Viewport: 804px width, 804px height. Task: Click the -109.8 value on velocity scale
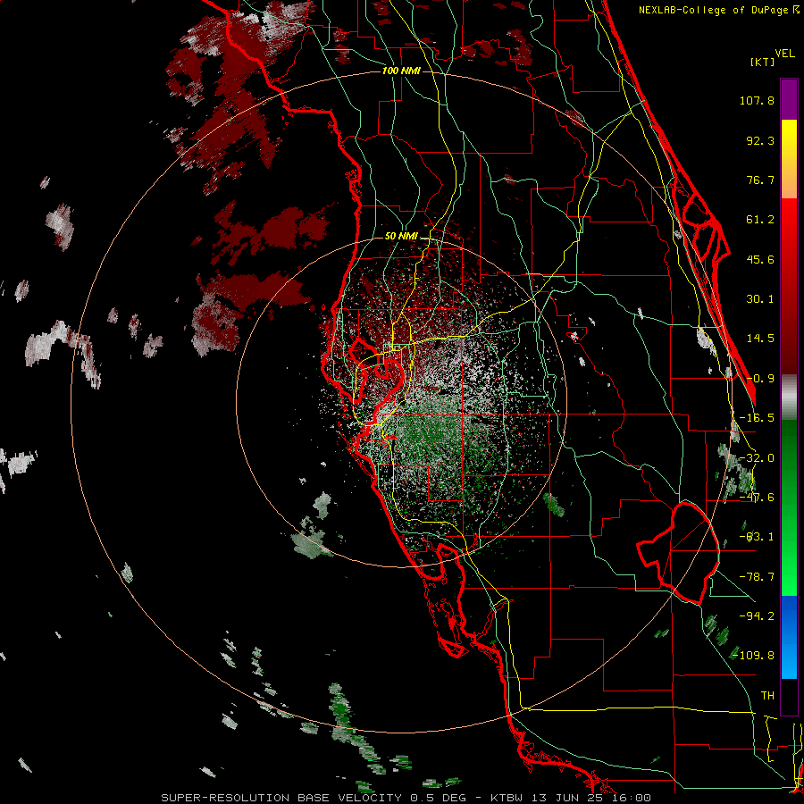coord(753,656)
